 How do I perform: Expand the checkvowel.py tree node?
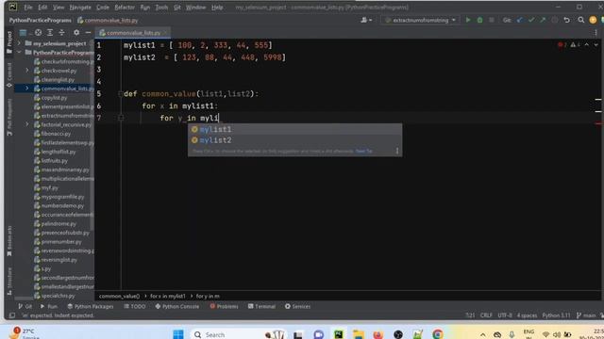27,71
